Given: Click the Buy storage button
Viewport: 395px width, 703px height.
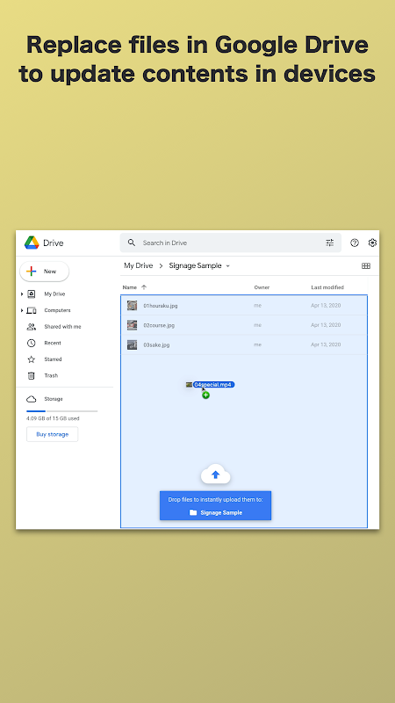Looking at the screenshot, I should pyautogui.click(x=52, y=434).
